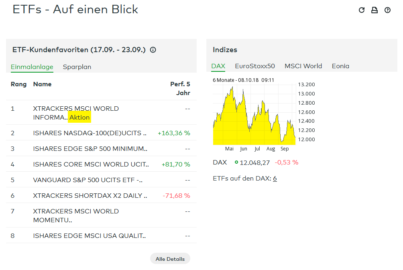
Task: Open XTRACKERS MSCI WORLD INFORMA.. entry
Action: pos(76,113)
